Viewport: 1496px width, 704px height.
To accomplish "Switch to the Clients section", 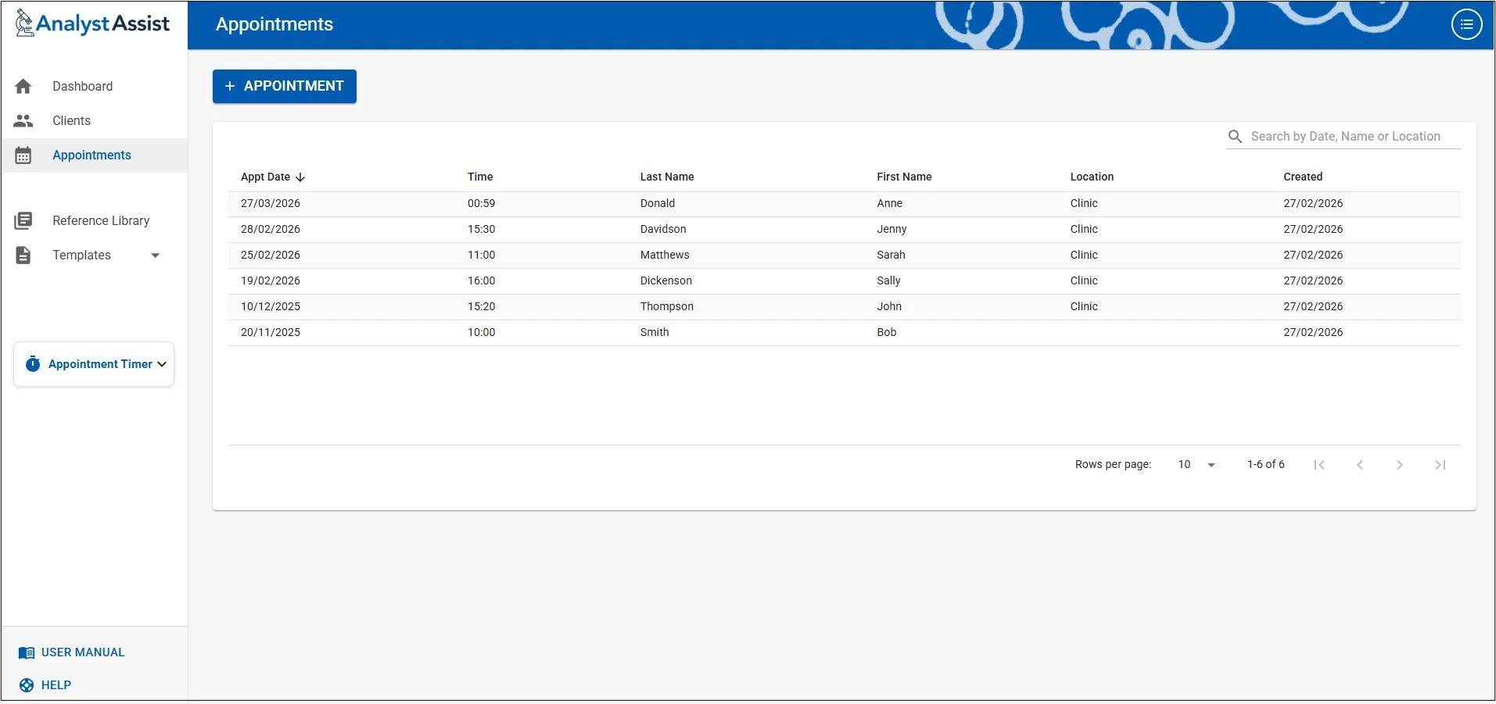I will 71,120.
